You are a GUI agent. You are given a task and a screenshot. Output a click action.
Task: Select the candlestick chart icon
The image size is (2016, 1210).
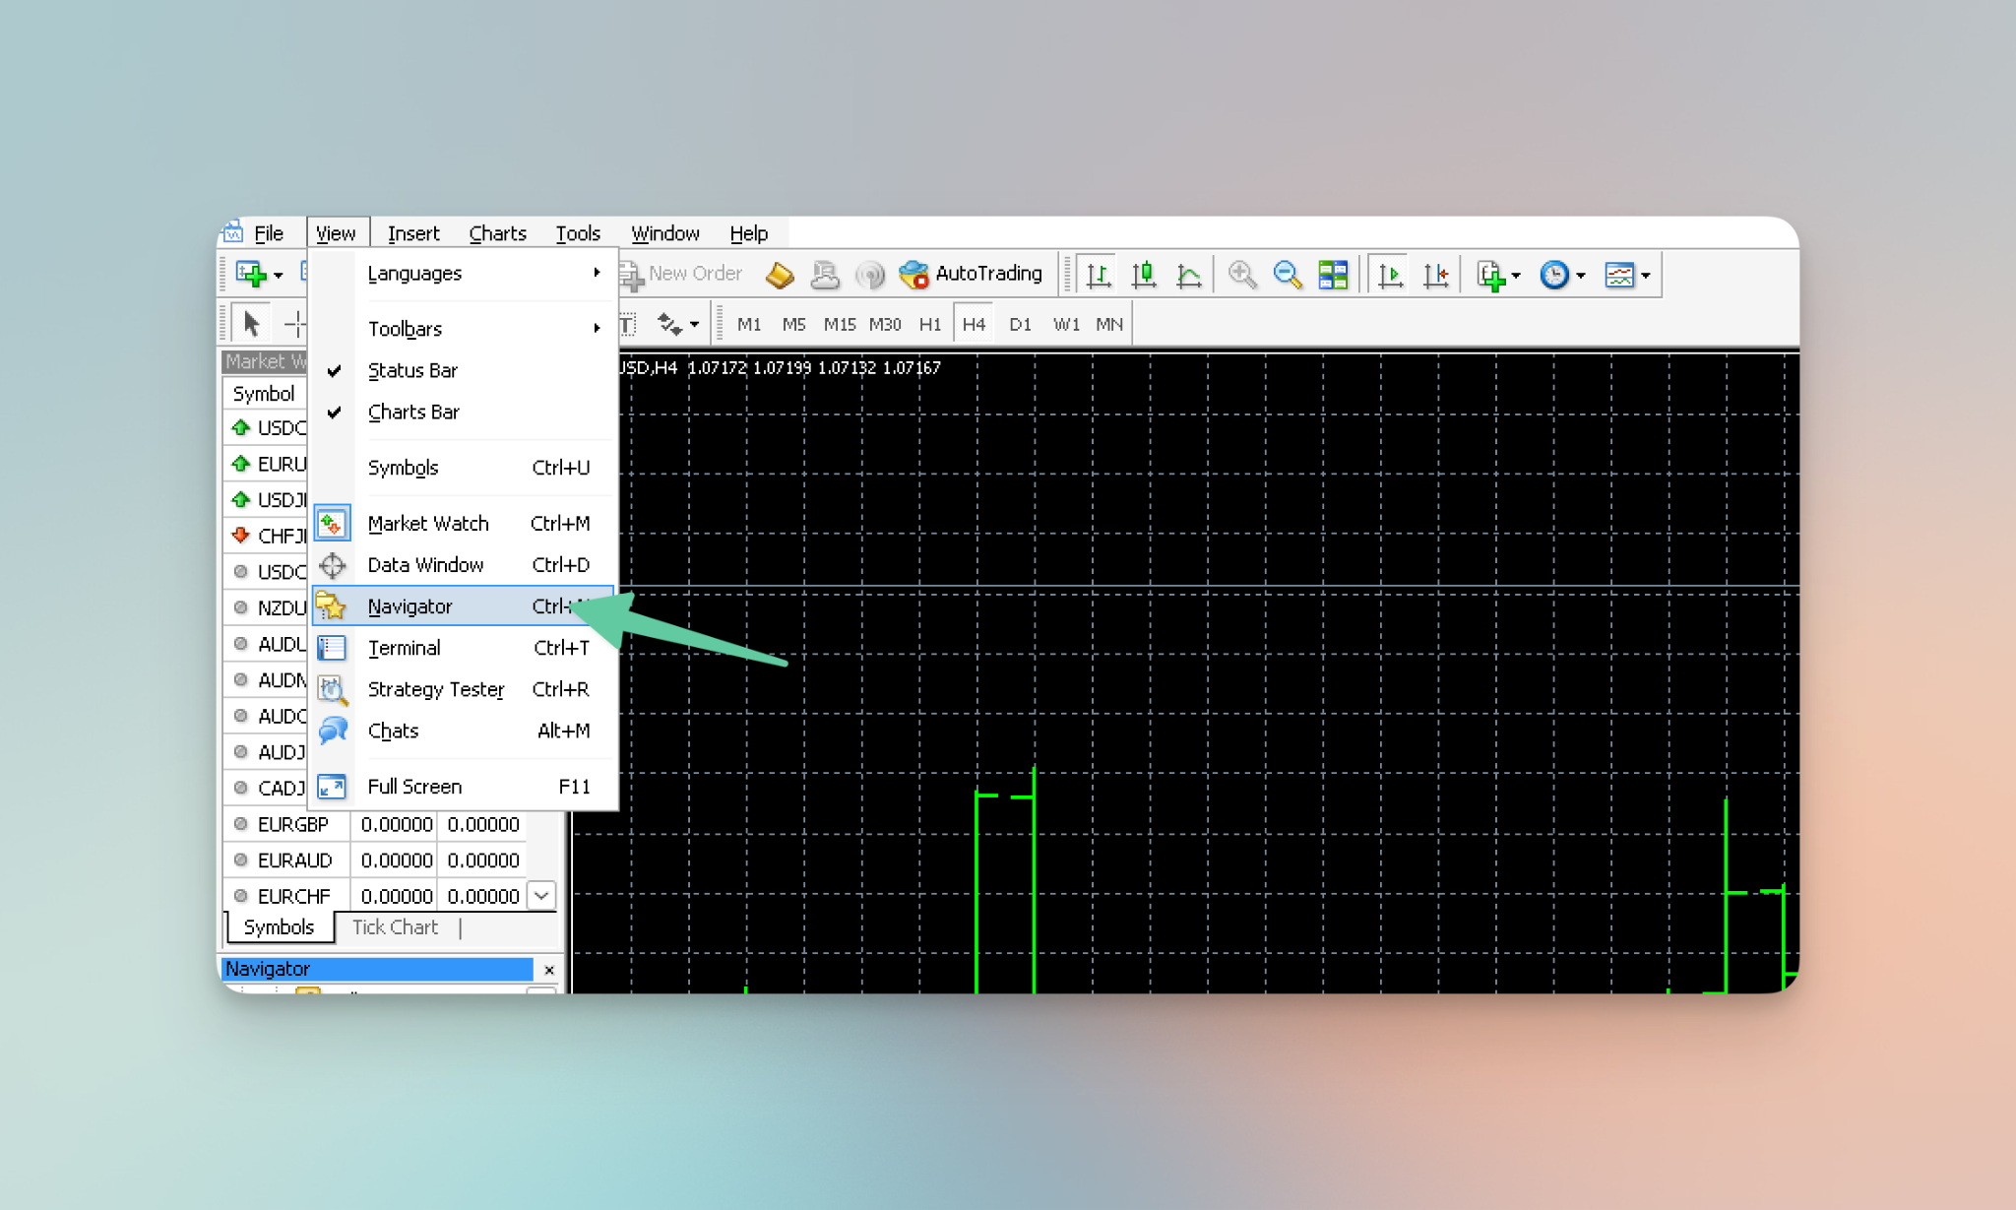pos(1143,275)
